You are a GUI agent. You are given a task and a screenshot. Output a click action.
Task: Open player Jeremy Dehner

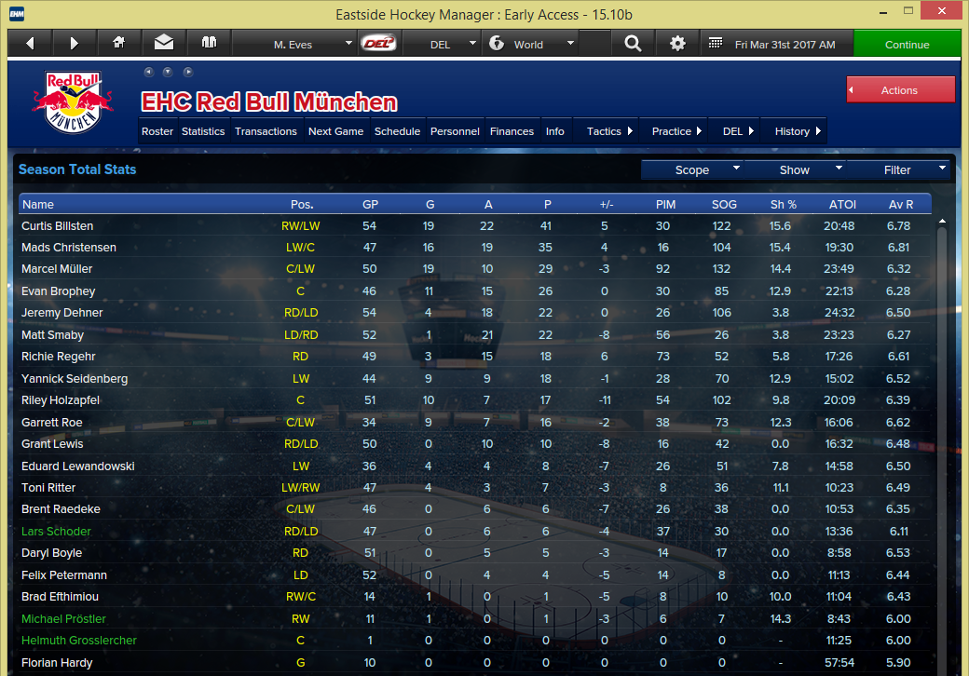click(x=61, y=313)
